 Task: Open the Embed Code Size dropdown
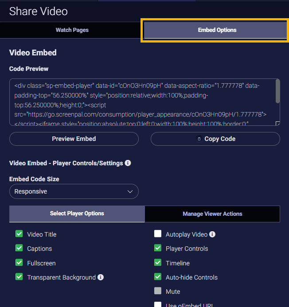(74, 191)
